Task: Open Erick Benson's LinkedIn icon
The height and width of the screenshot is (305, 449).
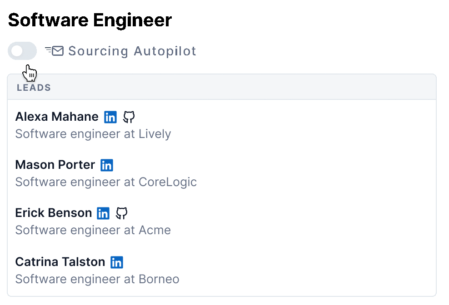Action: pos(103,213)
